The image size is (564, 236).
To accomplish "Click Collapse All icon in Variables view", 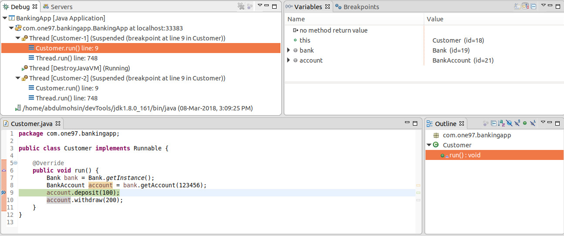I will (533, 7).
